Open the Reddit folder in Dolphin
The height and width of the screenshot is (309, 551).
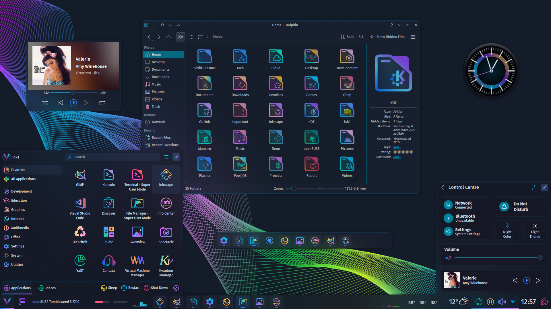coord(311,167)
